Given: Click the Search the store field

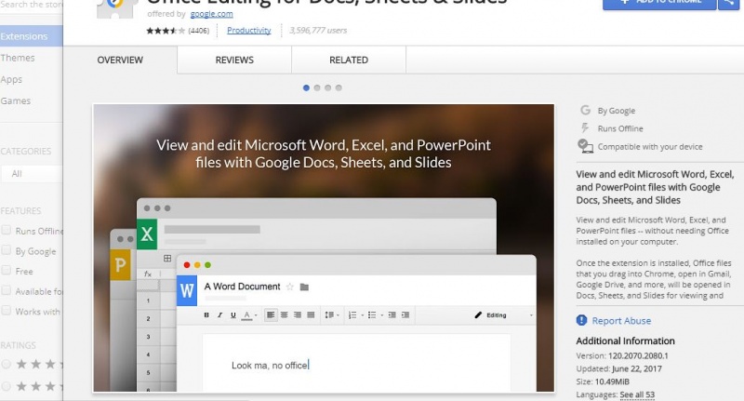Looking at the screenshot, I should (x=31, y=5).
